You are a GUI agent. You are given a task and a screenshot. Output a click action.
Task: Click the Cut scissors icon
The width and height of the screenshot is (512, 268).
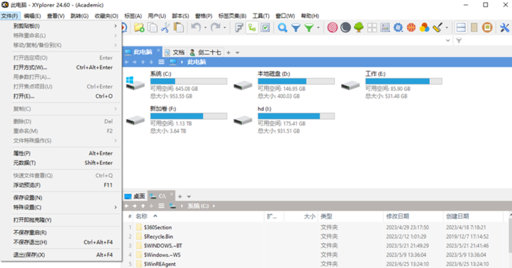click(165, 27)
